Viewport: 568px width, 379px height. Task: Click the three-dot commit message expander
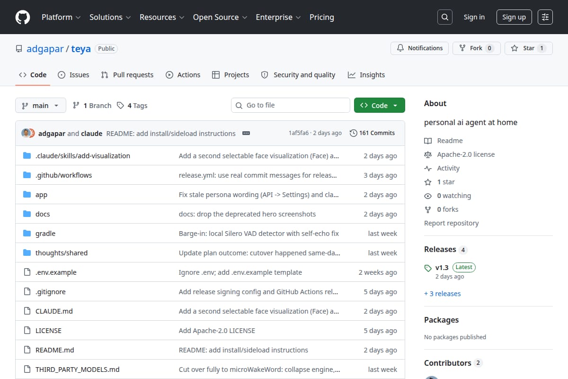246,133
